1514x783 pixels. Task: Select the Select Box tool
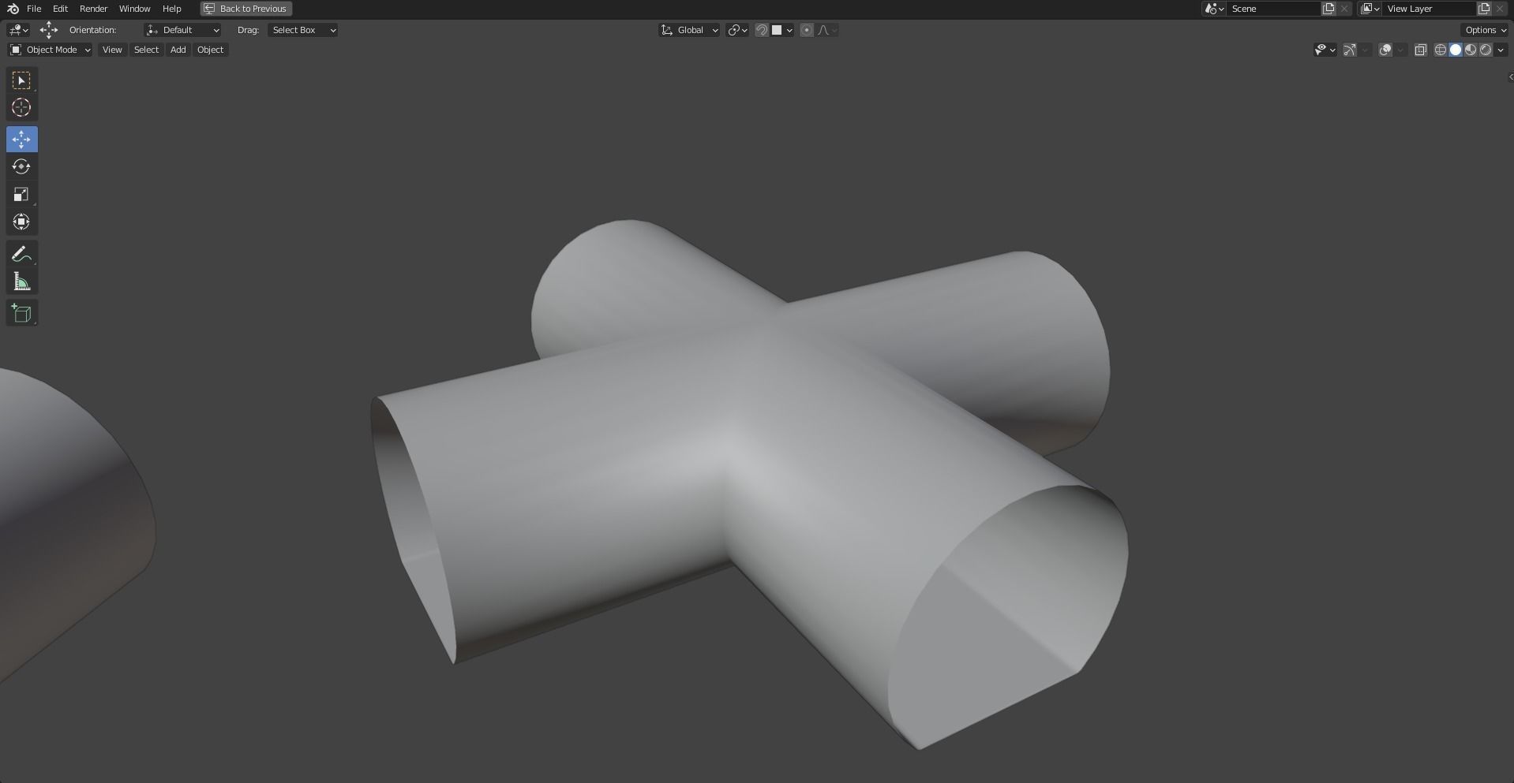click(21, 80)
